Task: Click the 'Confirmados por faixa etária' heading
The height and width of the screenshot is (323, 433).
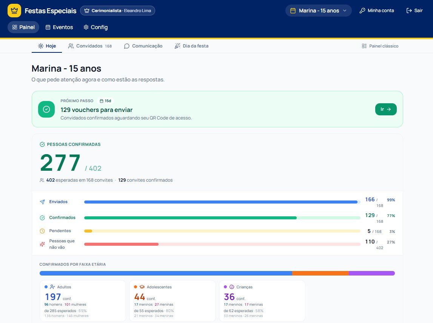Action: pyautogui.click(x=72, y=265)
